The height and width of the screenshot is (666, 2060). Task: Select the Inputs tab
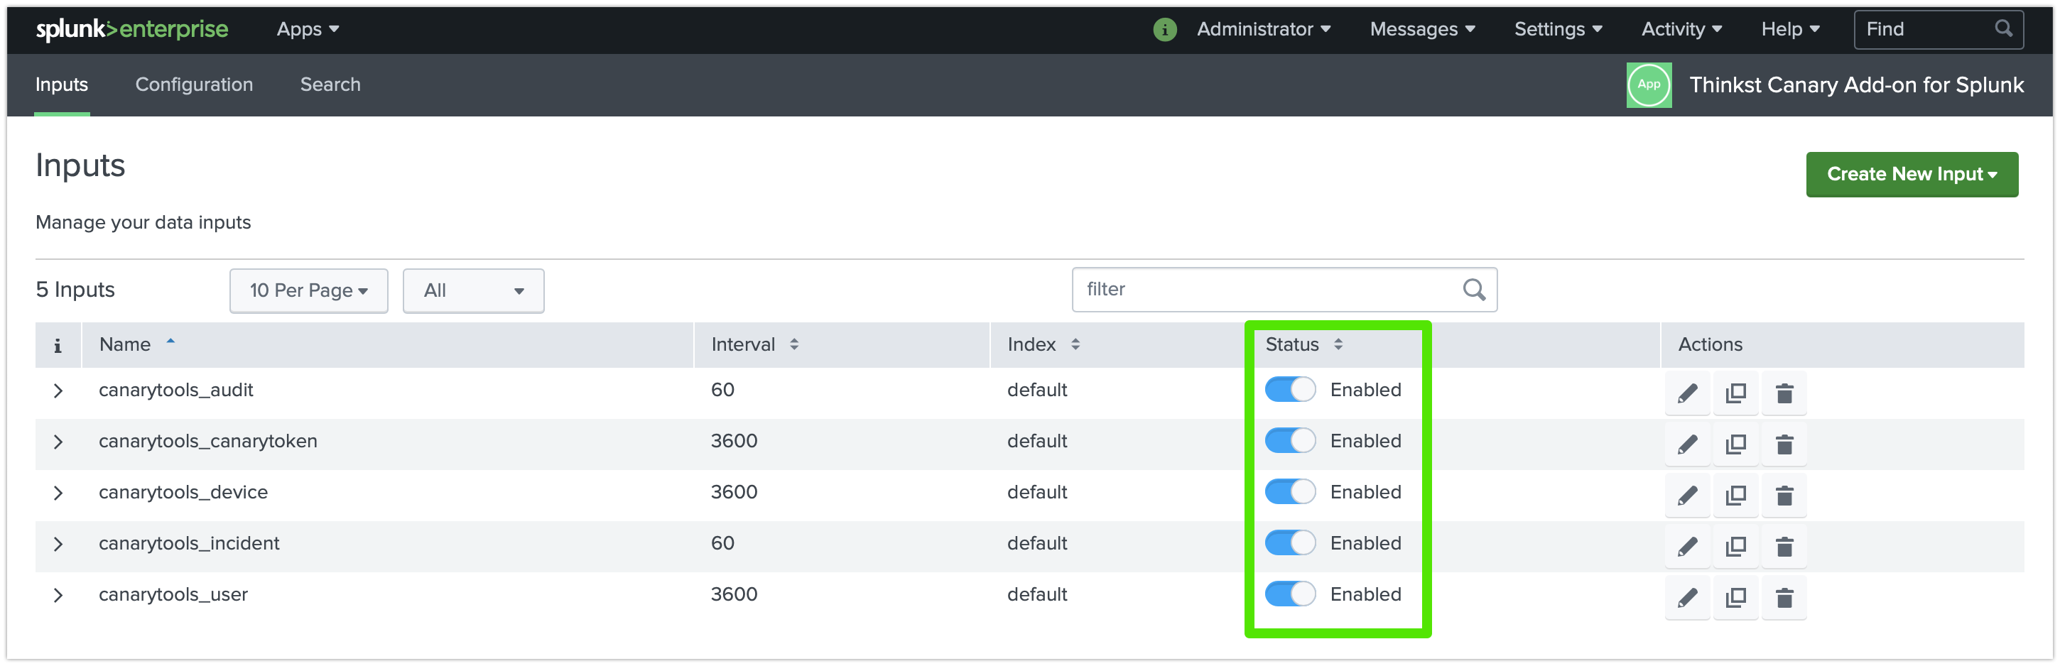pyautogui.click(x=62, y=84)
